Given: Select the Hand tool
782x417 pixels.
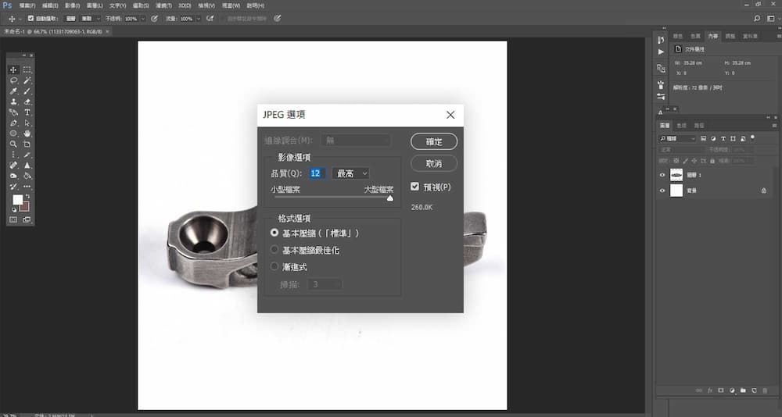Looking at the screenshot, I should tap(27, 134).
